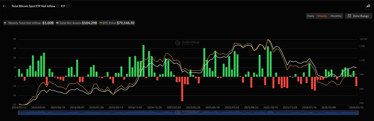Click the calendar icon in Date Range

pyautogui.click(x=349, y=16)
